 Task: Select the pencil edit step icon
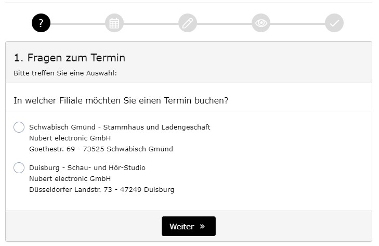pyautogui.click(x=188, y=23)
